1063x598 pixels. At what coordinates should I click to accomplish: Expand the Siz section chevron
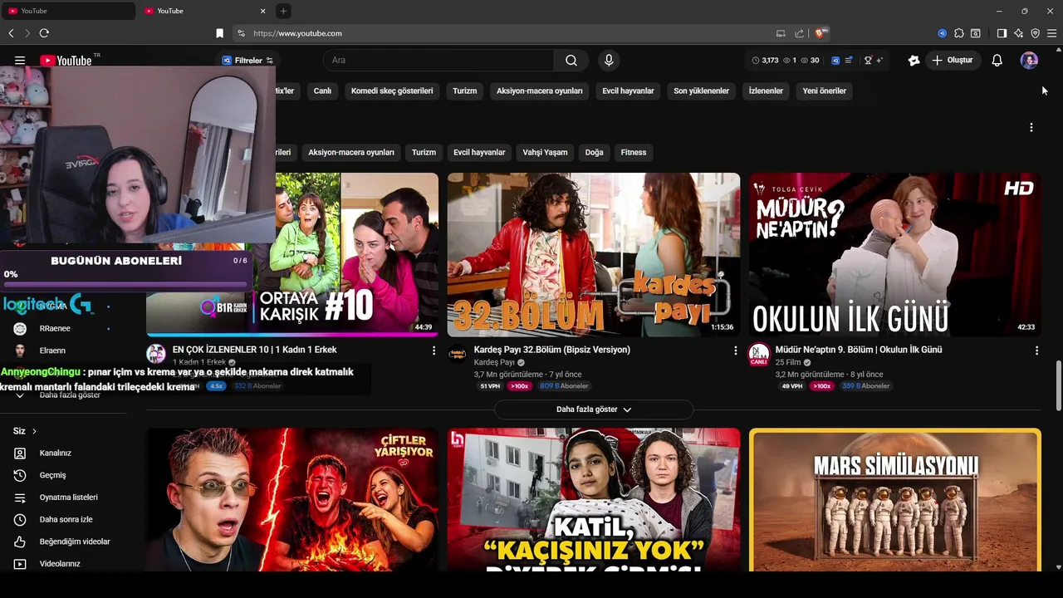(34, 431)
